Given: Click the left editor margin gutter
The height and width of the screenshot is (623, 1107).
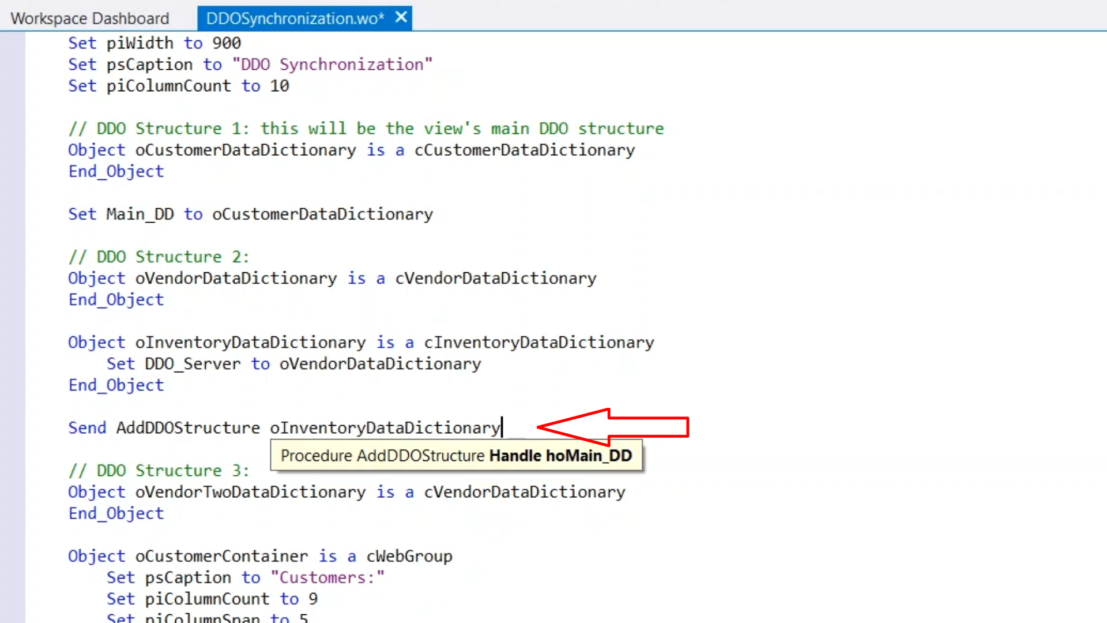Looking at the screenshot, I should [13, 288].
